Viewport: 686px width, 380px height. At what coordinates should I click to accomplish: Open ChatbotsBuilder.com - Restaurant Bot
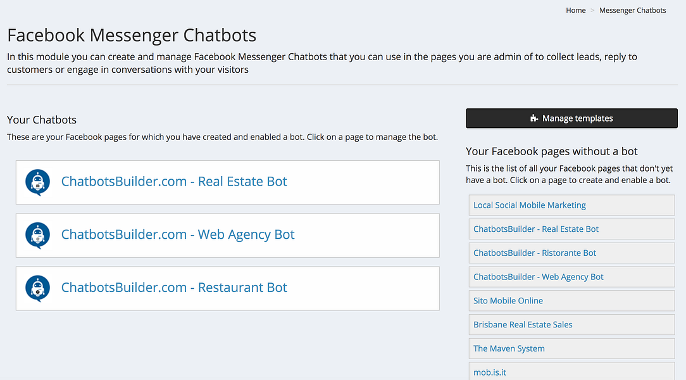(174, 288)
